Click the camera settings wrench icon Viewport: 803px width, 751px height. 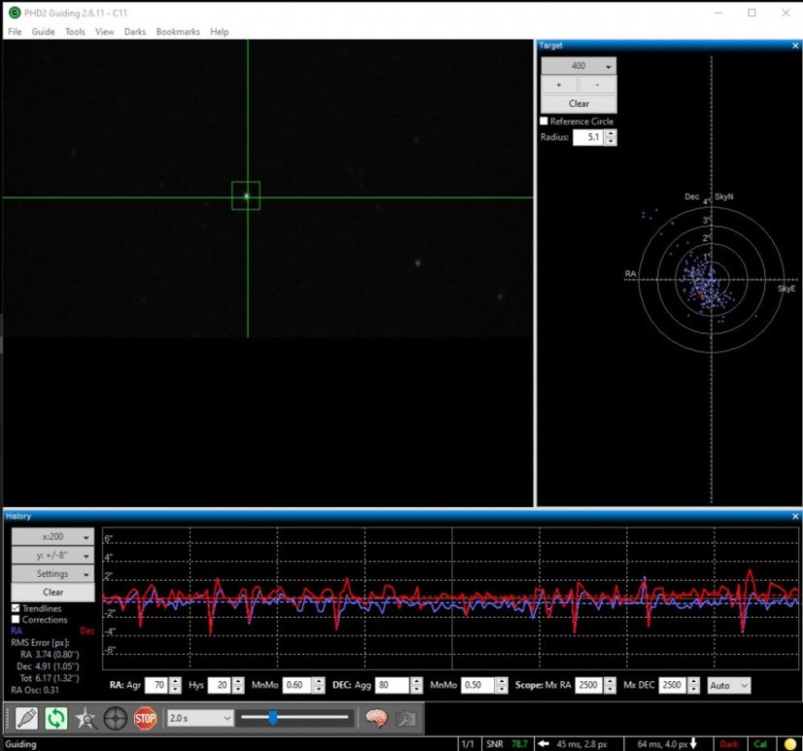click(406, 719)
